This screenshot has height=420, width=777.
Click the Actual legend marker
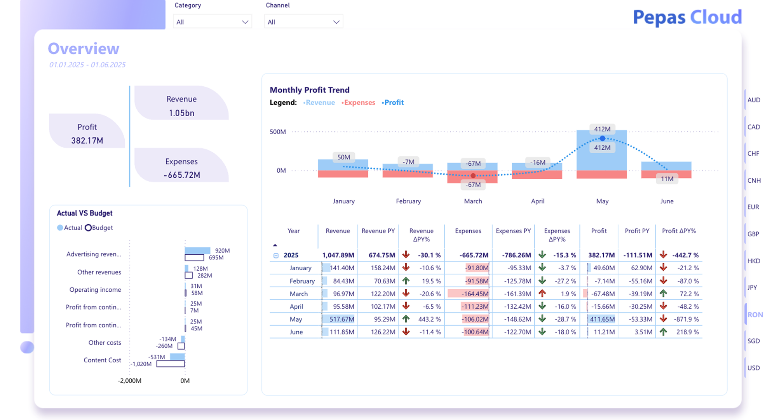click(60, 228)
